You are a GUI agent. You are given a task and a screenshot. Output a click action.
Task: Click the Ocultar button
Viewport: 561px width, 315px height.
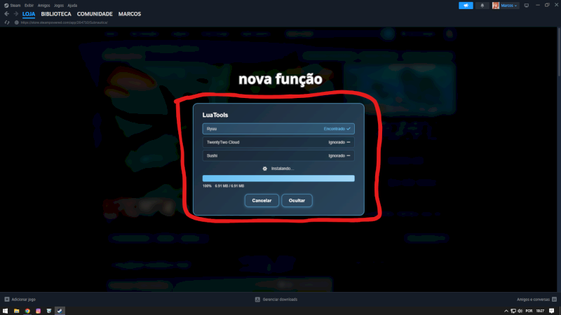pyautogui.click(x=297, y=200)
